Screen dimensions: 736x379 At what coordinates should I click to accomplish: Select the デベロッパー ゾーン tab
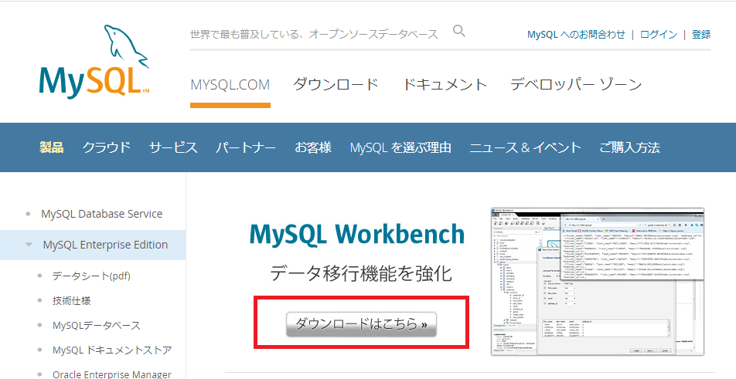point(576,85)
